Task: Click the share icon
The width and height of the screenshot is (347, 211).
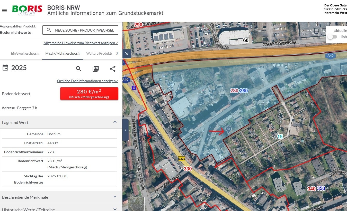Action: click(x=113, y=69)
